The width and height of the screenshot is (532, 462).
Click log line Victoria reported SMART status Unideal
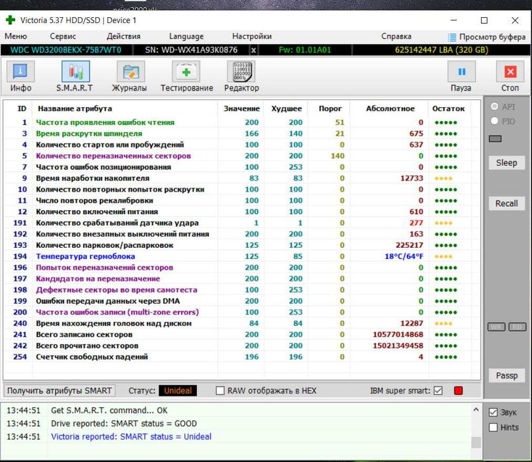pyautogui.click(x=131, y=437)
